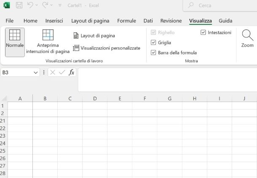The height and width of the screenshot is (178, 257).
Task: Click the disabled Righello checkbox
Action: coord(153,32)
